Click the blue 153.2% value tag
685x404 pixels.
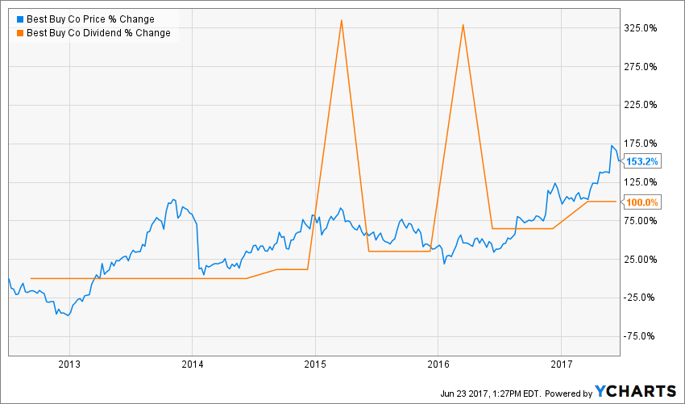pos(641,162)
